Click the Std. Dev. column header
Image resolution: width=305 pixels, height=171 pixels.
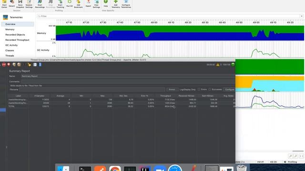(x=123, y=96)
